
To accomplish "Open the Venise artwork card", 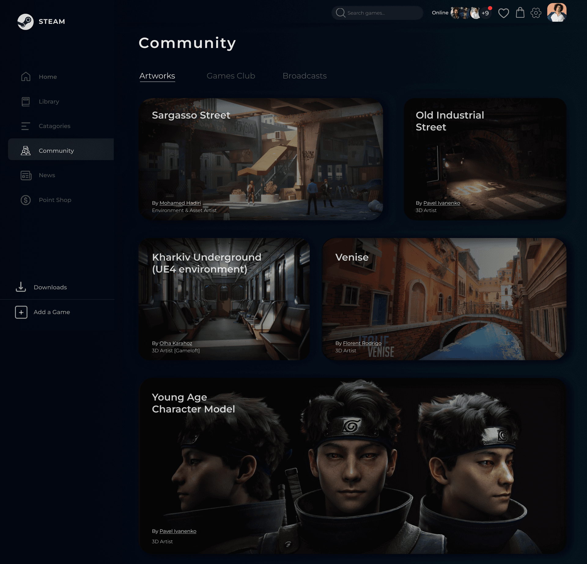I will (444, 299).
